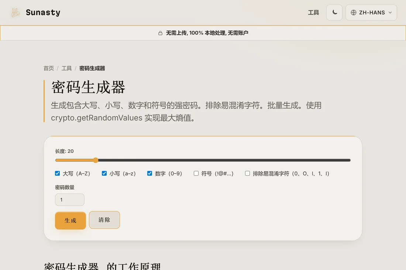This screenshot has width=406, height=270.
Task: Open 工具 in the breadcrumb
Action: pyautogui.click(x=66, y=68)
